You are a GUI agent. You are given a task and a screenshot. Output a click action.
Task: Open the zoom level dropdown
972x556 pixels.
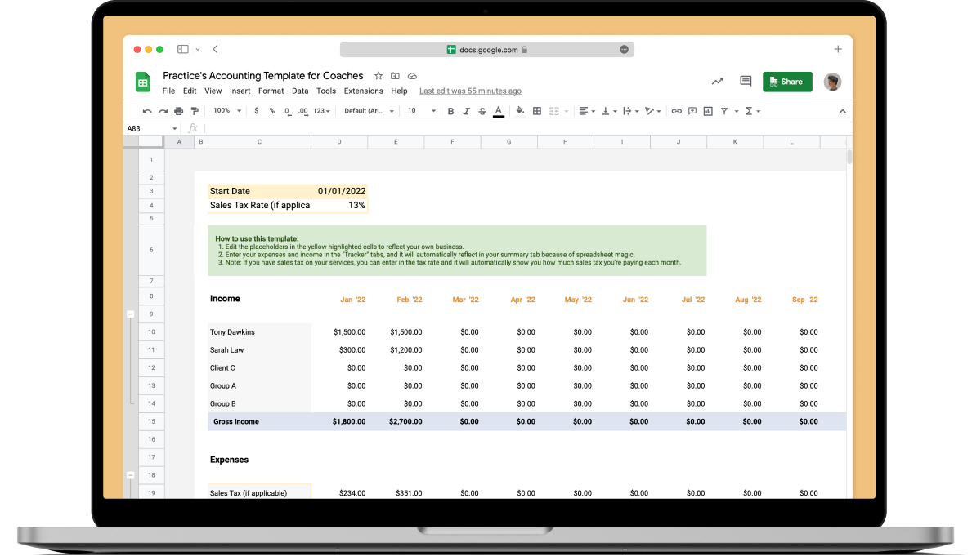point(227,111)
